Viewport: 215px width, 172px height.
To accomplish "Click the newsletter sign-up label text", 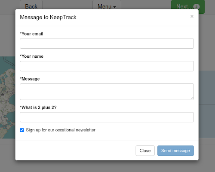I will click(x=61, y=130).
